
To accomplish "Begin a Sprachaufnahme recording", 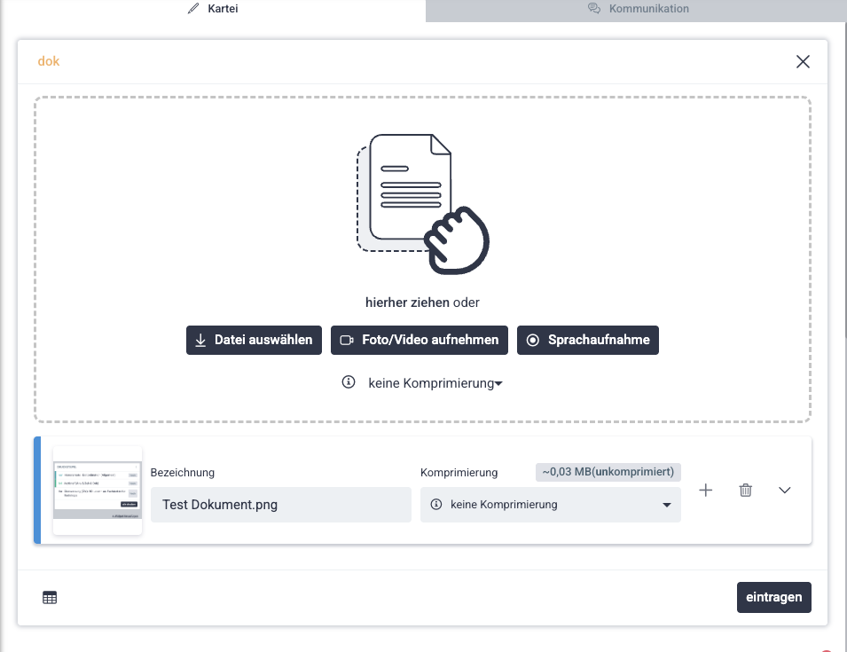I will pyautogui.click(x=587, y=340).
